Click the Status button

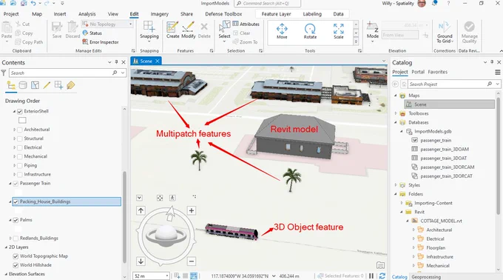pyautogui.click(x=92, y=33)
